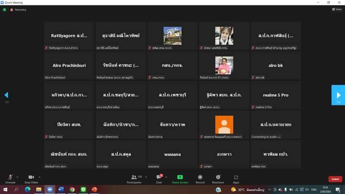Open the Reactions menu
Screen dimensions: 345x194
(x=218, y=178)
